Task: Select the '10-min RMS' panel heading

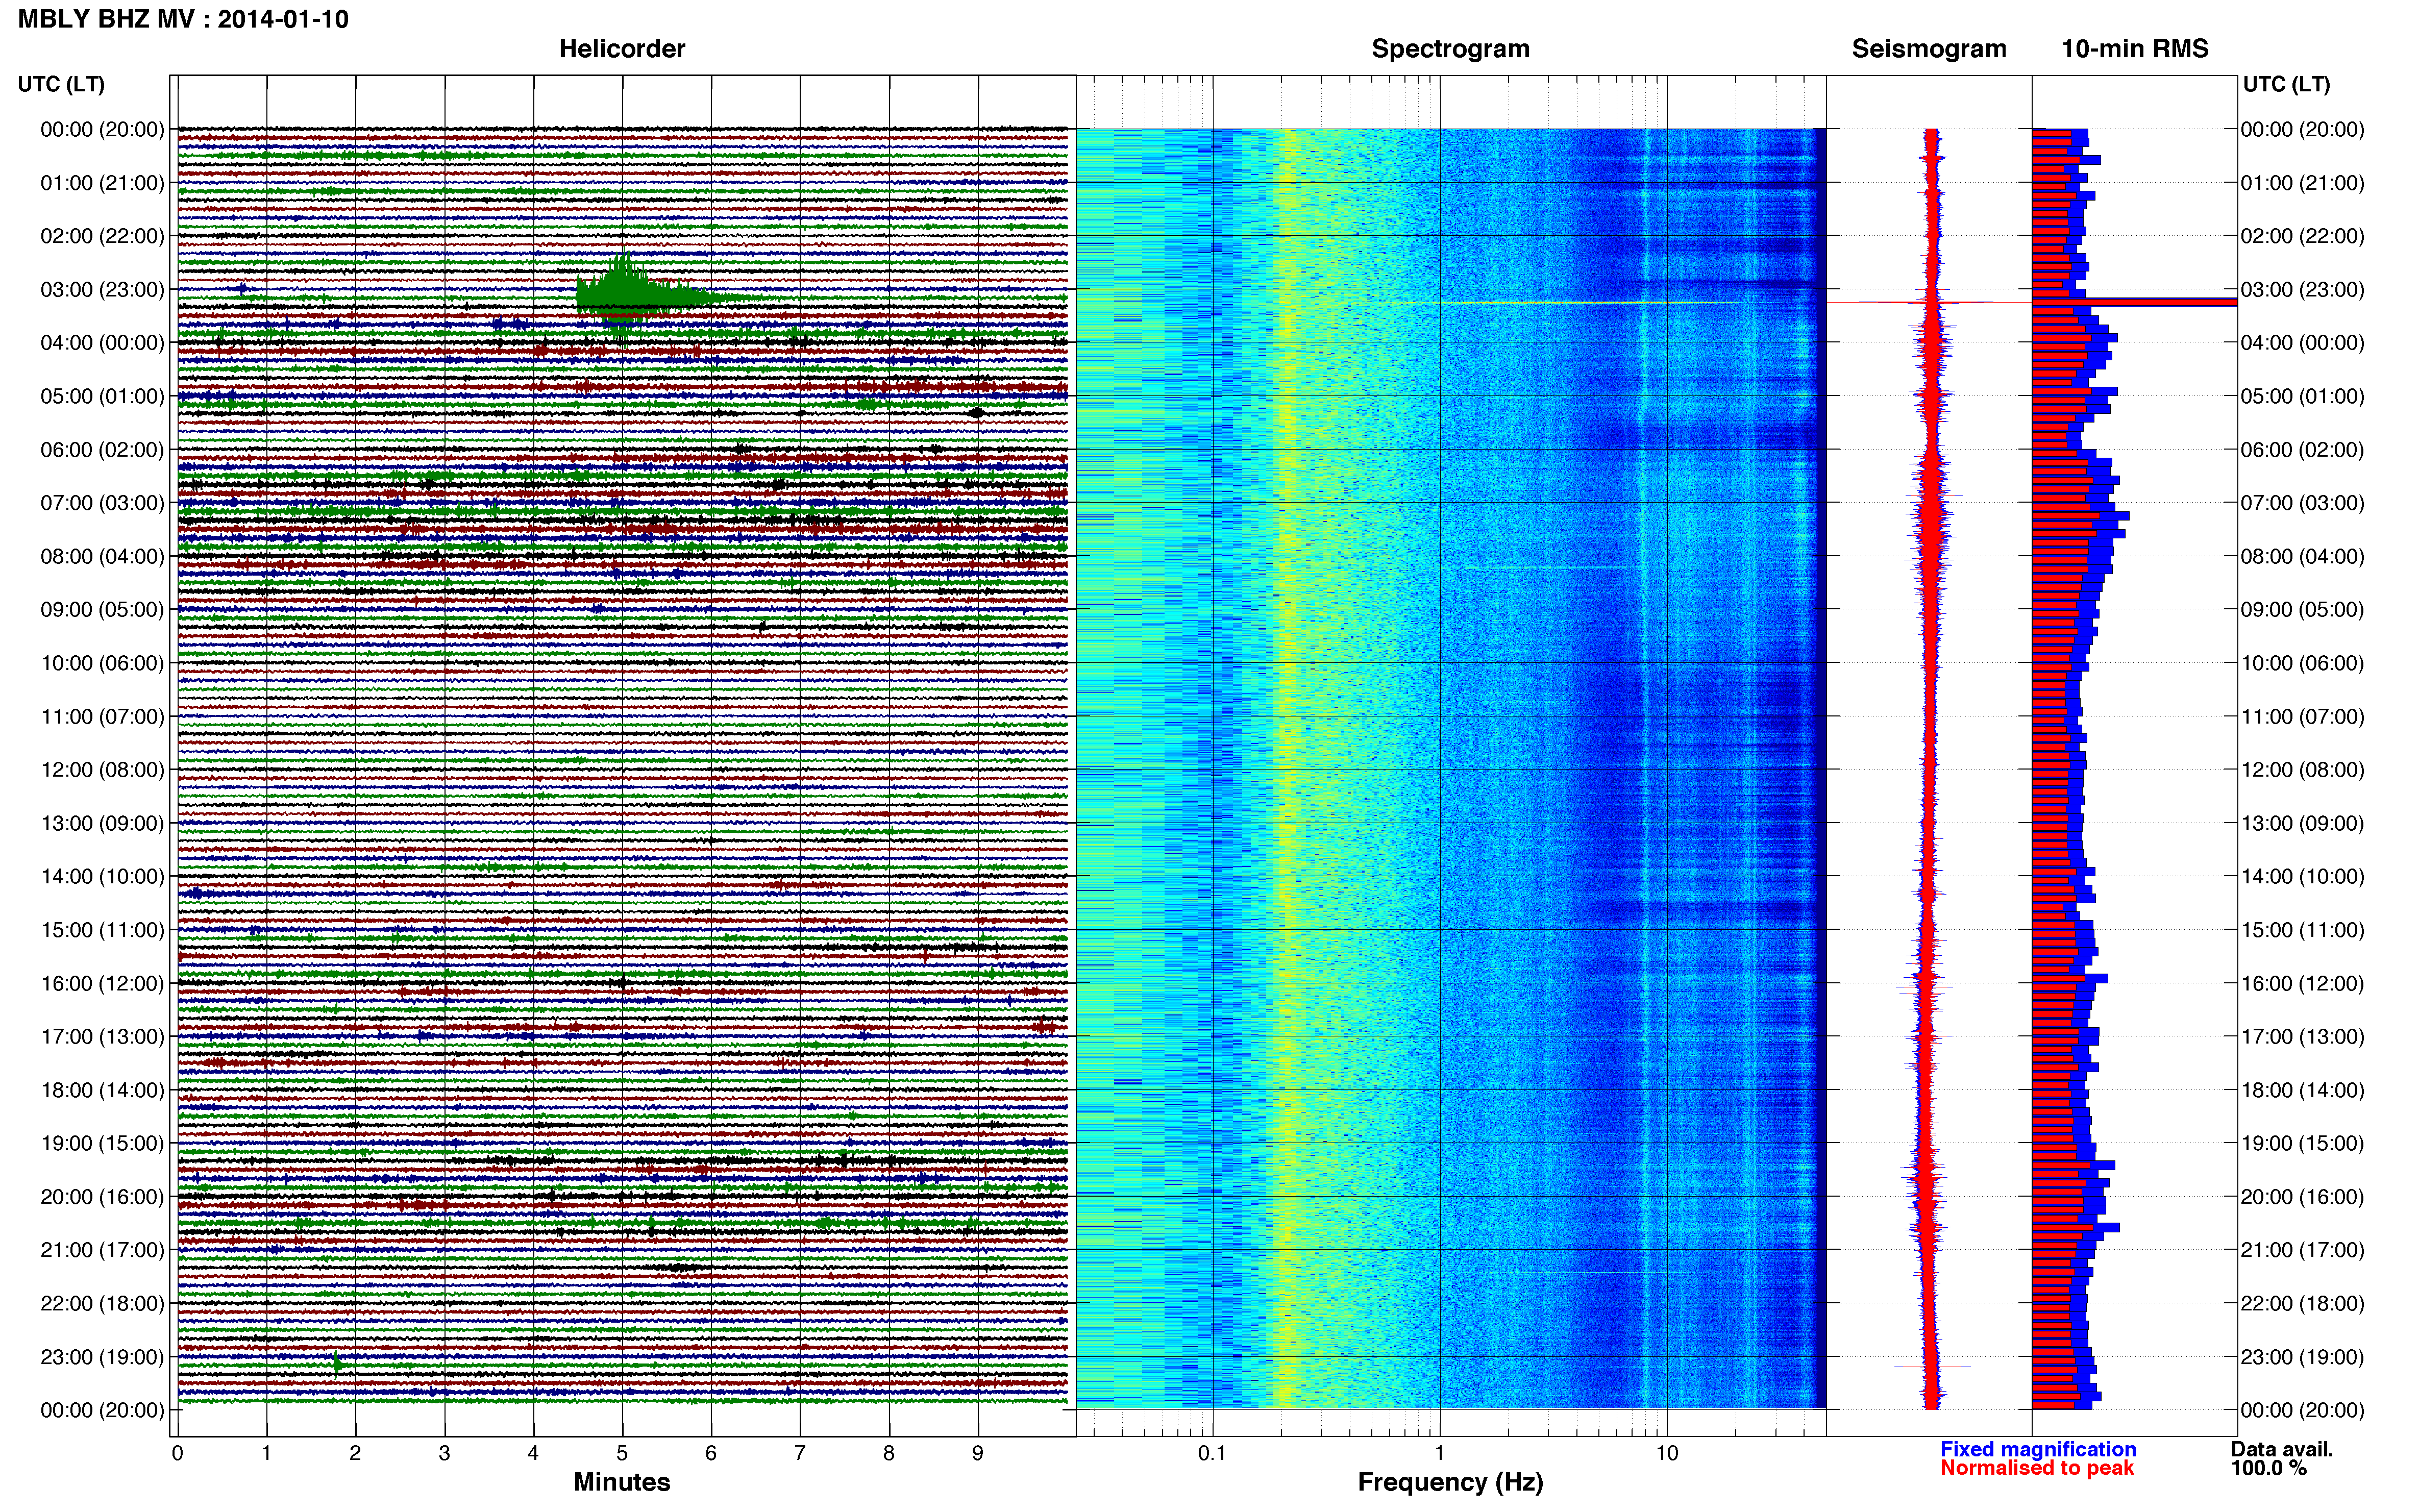Action: [2135, 49]
